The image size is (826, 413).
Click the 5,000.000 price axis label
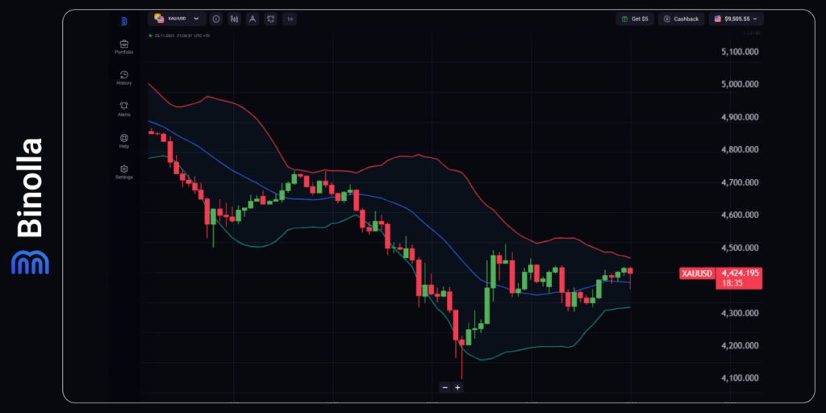(740, 84)
